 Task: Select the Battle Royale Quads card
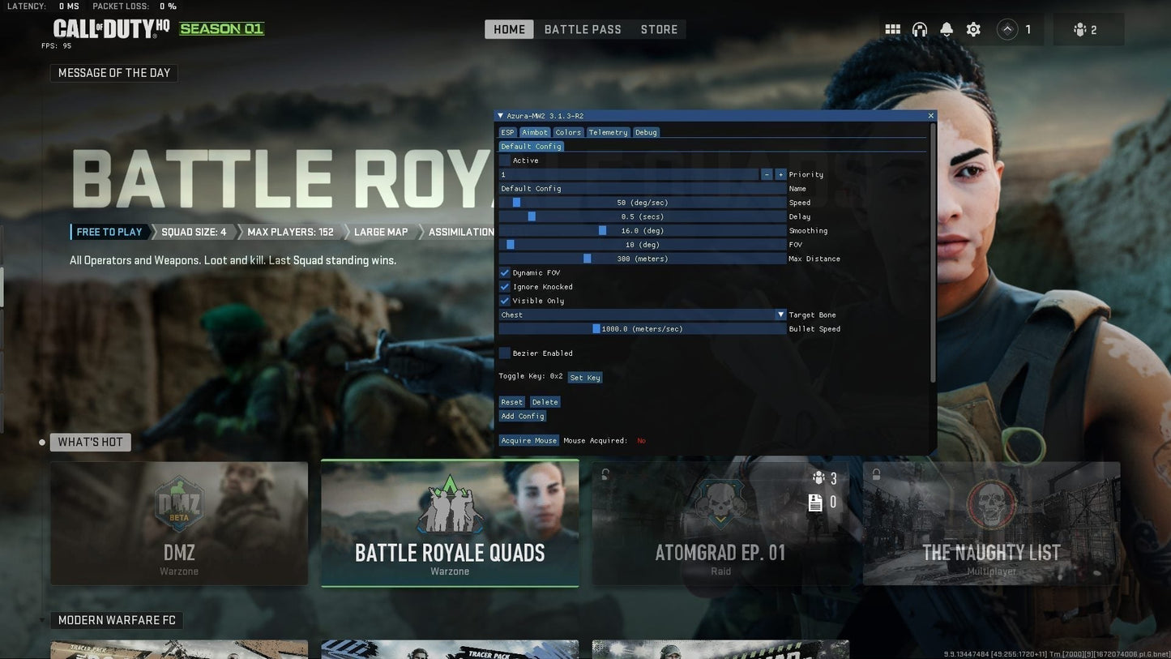coord(450,524)
